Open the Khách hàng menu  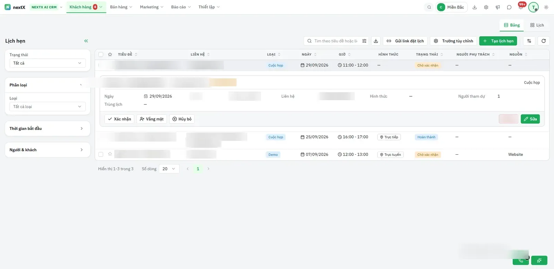[86, 7]
